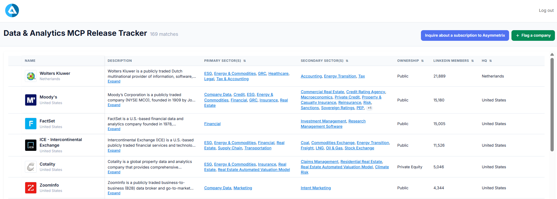Viewport: 557px width, 199px height.
Task: Open the Tax & Accounting sector link
Action: [x=233, y=79]
